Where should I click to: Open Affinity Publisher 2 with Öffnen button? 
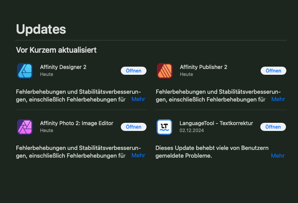pyautogui.click(x=273, y=71)
